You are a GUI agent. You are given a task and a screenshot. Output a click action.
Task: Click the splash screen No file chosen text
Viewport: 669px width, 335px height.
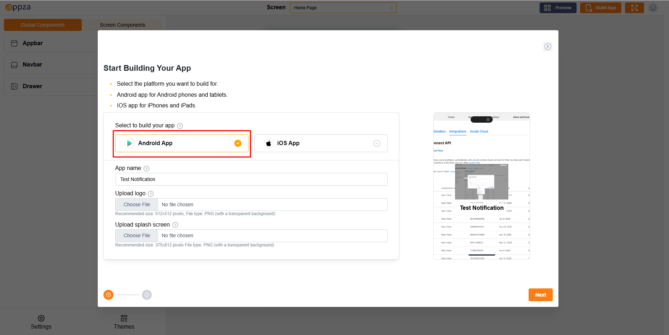pos(177,235)
